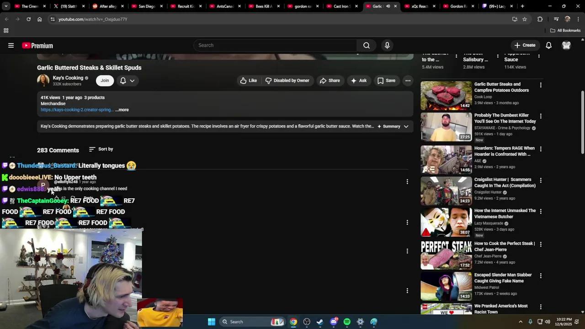Screen dimensions: 585x329
Task: Switch to the xQc React tab
Action: 420,6
